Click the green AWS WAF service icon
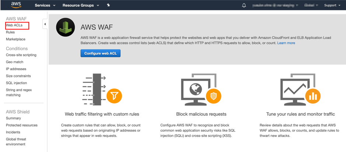This screenshot has height=152, width=346. click(66, 28)
